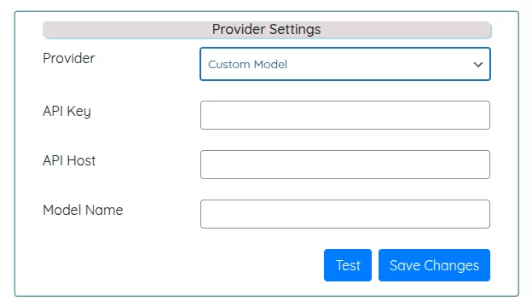Click the "Model Name" label text
532x307 pixels.
point(83,211)
